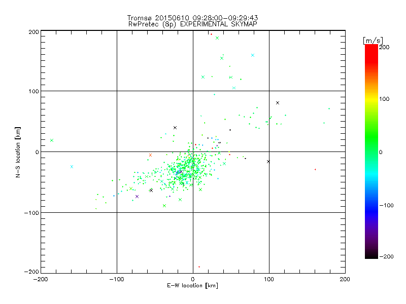
Task: Click the colorbar's '200' top label
Action: click(x=384, y=47)
